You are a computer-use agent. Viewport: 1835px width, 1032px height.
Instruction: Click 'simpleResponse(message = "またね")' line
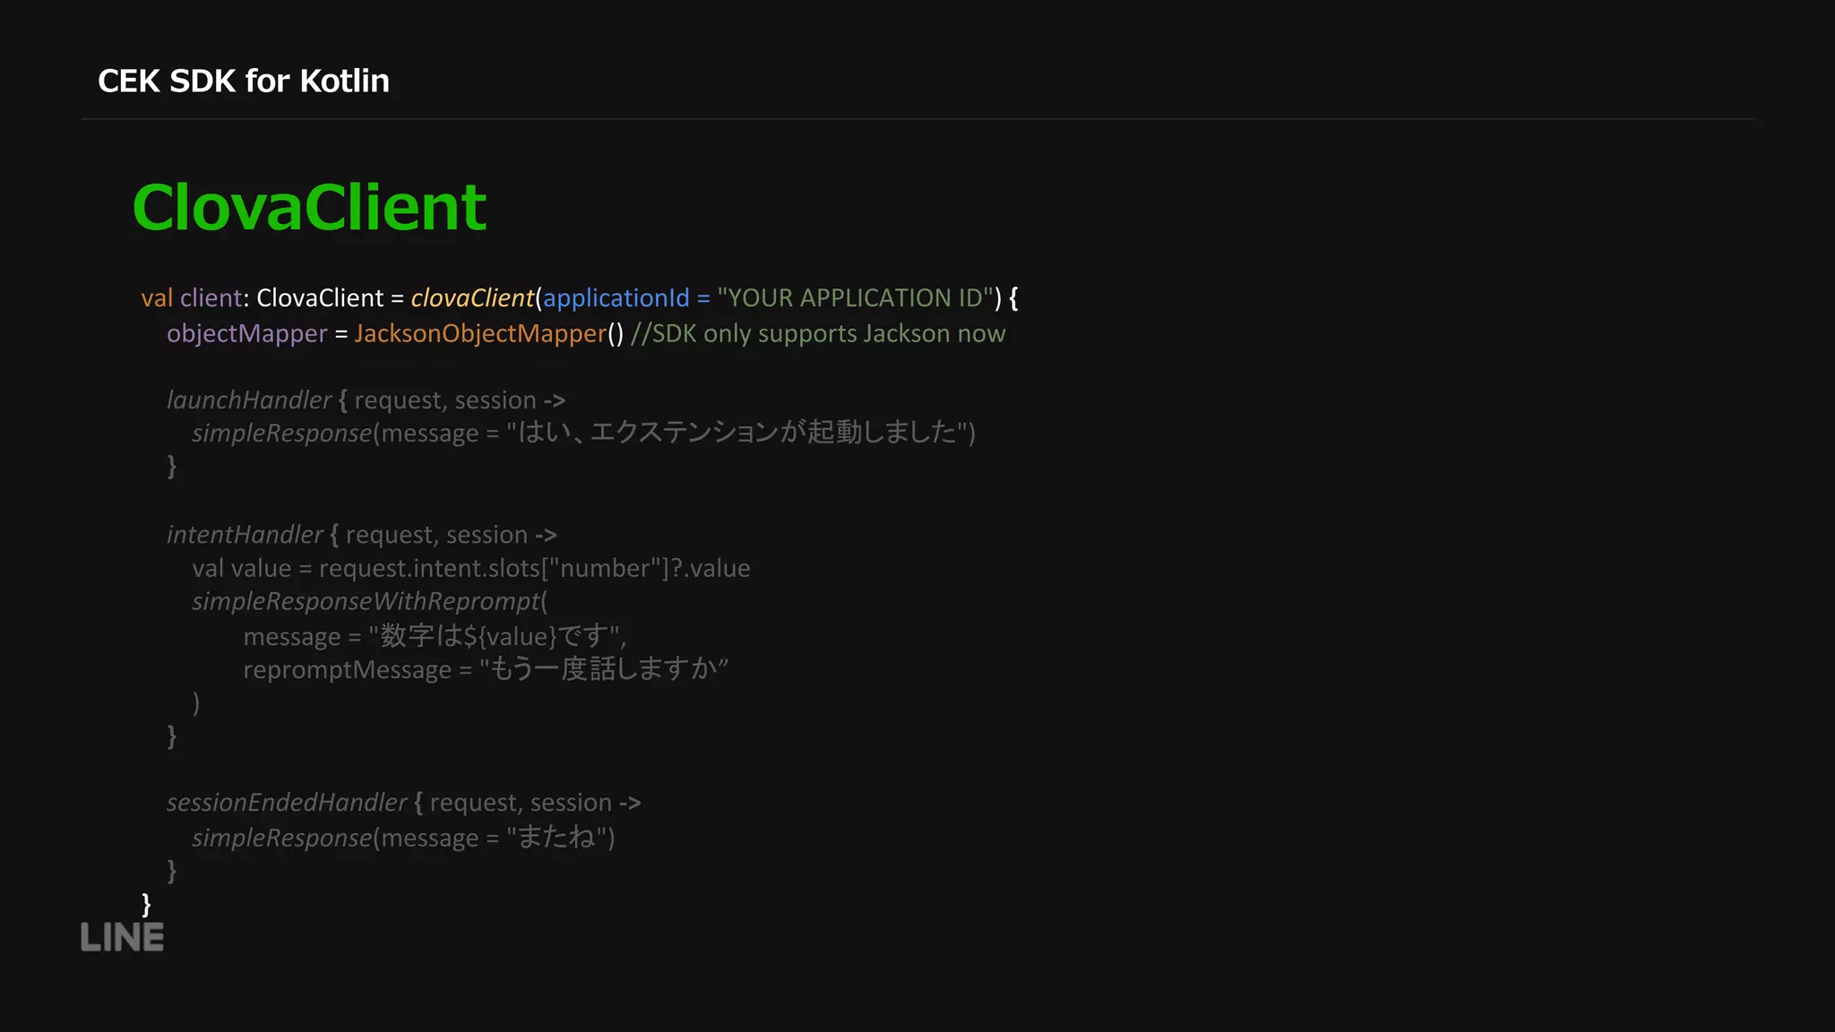[403, 838]
